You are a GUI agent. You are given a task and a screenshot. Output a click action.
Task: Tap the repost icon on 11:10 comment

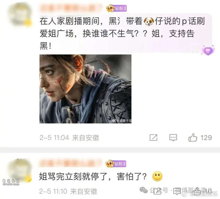tap(157, 191)
